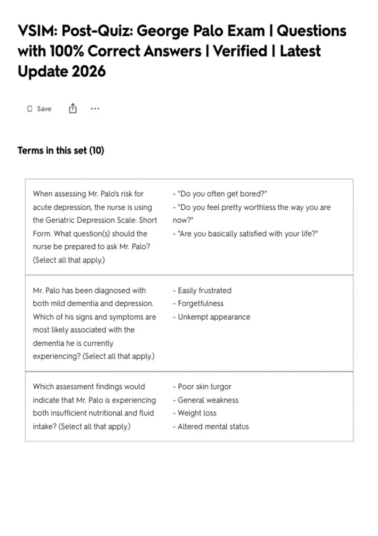This screenshot has height=536, width=378.
Task: Click the bookmark Save icon
Action: pos(30,109)
